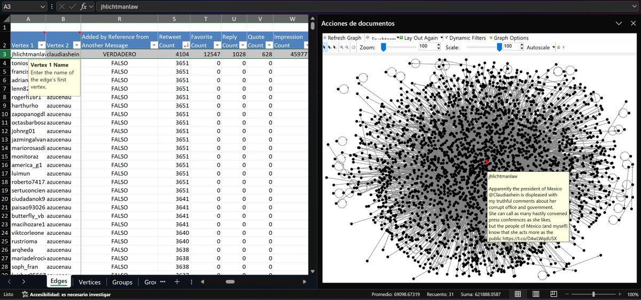This screenshot has width=641, height=300.
Task: Select column S header
Action: click(x=174, y=18)
